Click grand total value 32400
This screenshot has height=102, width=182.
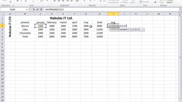[x=100, y=37]
